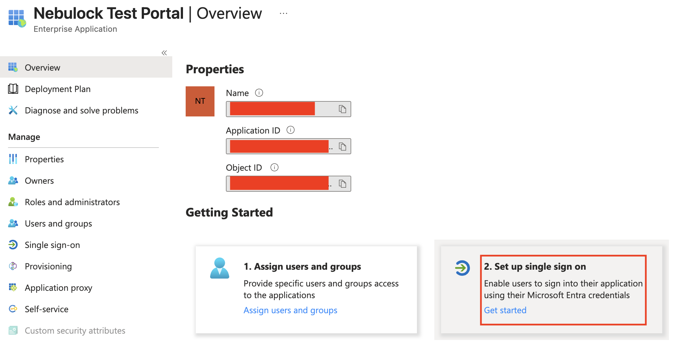Click the Getting Started section heading

click(229, 212)
